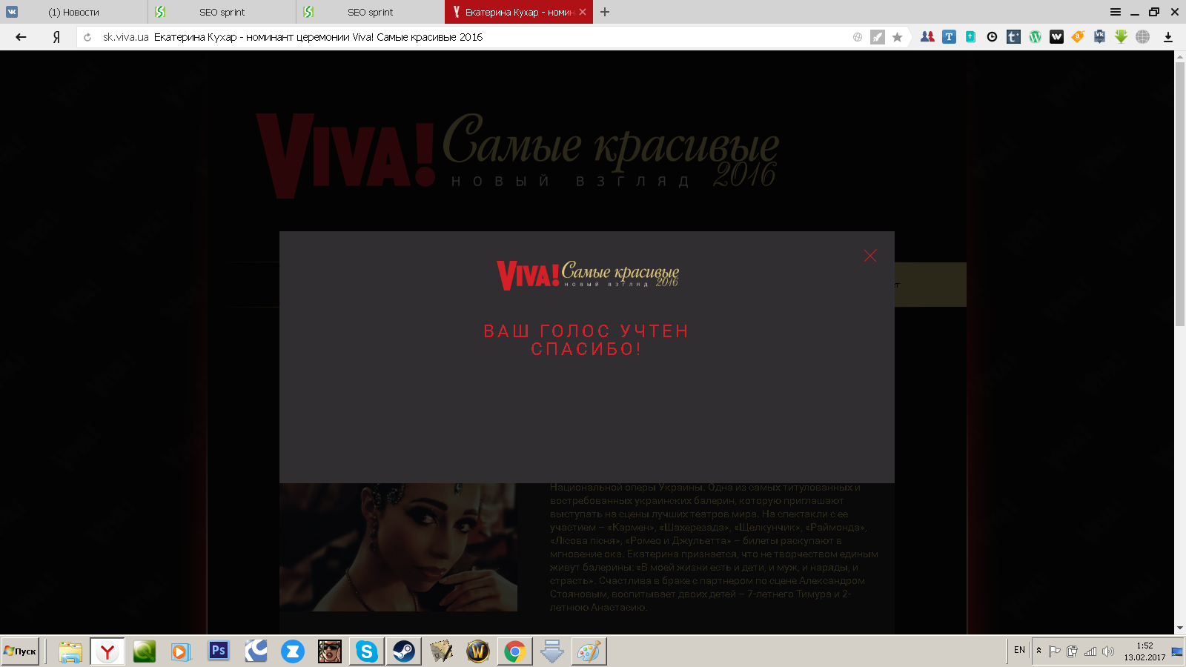The height and width of the screenshot is (667, 1186).
Task: Go back to the previous page
Action: [21, 37]
